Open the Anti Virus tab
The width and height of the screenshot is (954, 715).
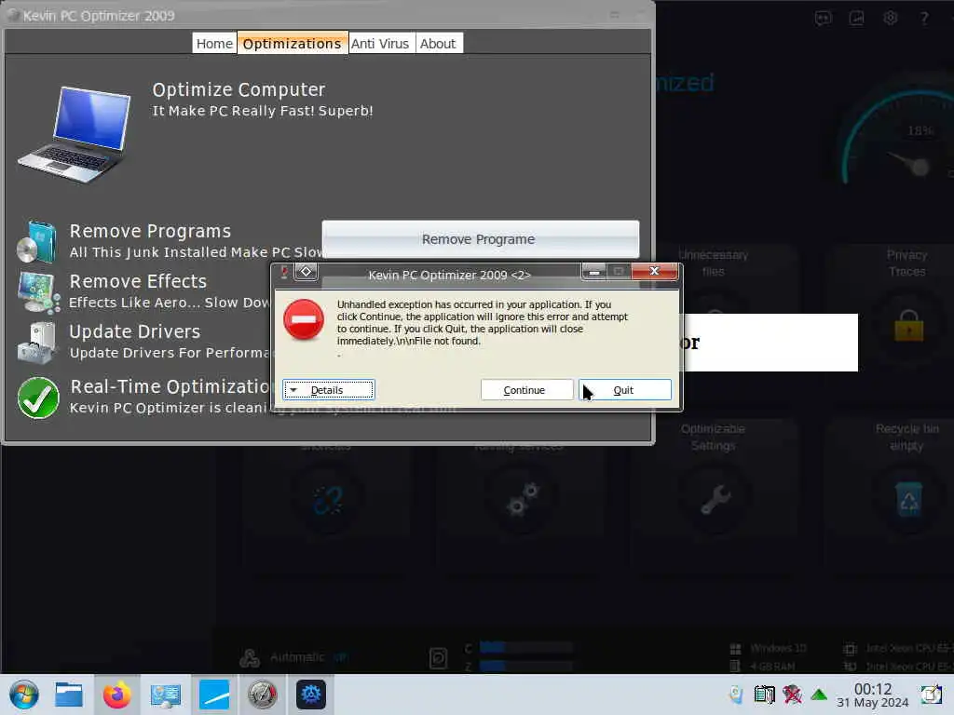pos(380,43)
